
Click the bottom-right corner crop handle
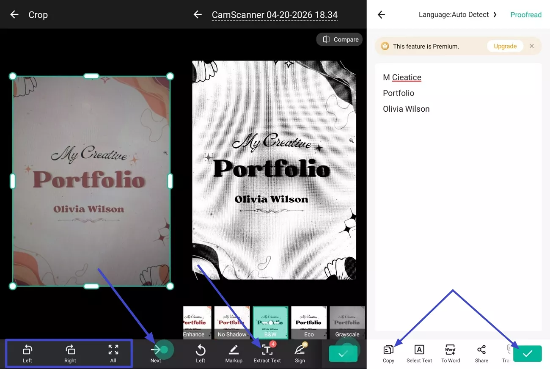170,286
